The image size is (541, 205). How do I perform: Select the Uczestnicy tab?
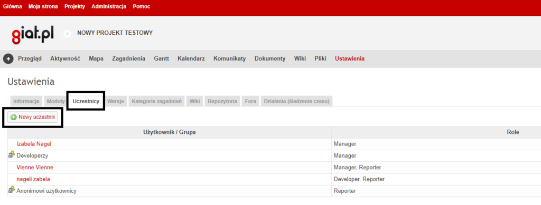(x=86, y=101)
